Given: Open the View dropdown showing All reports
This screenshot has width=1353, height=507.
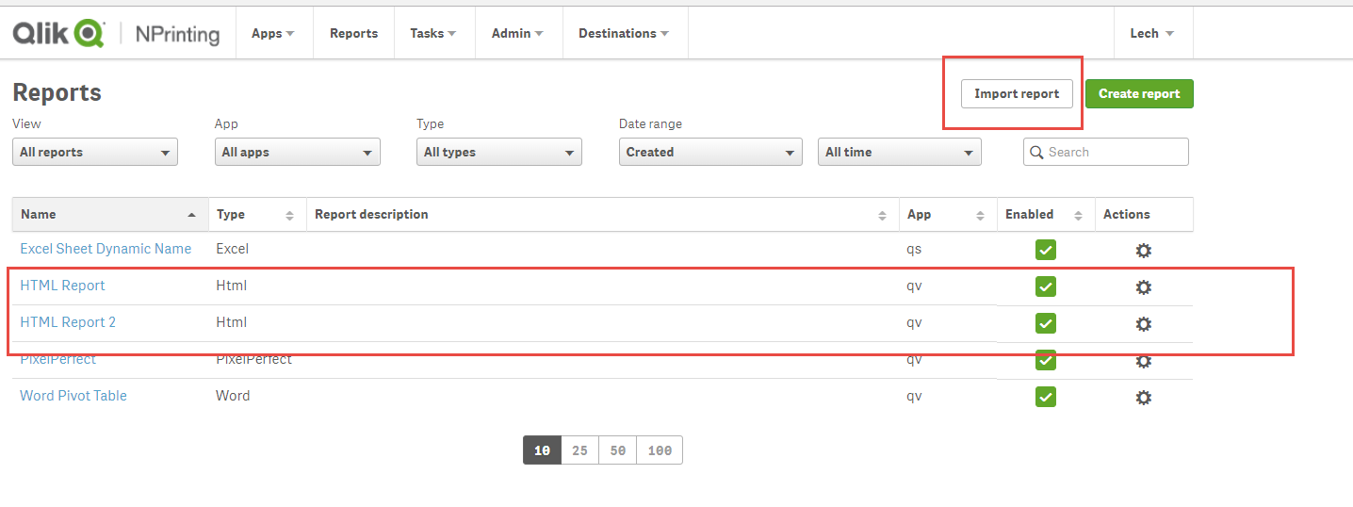Looking at the screenshot, I should 95,152.
